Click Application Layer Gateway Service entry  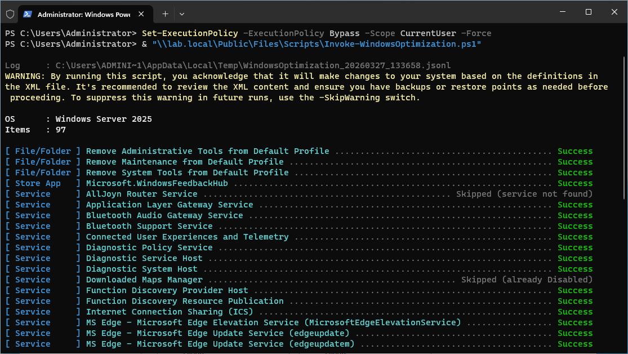pos(170,205)
